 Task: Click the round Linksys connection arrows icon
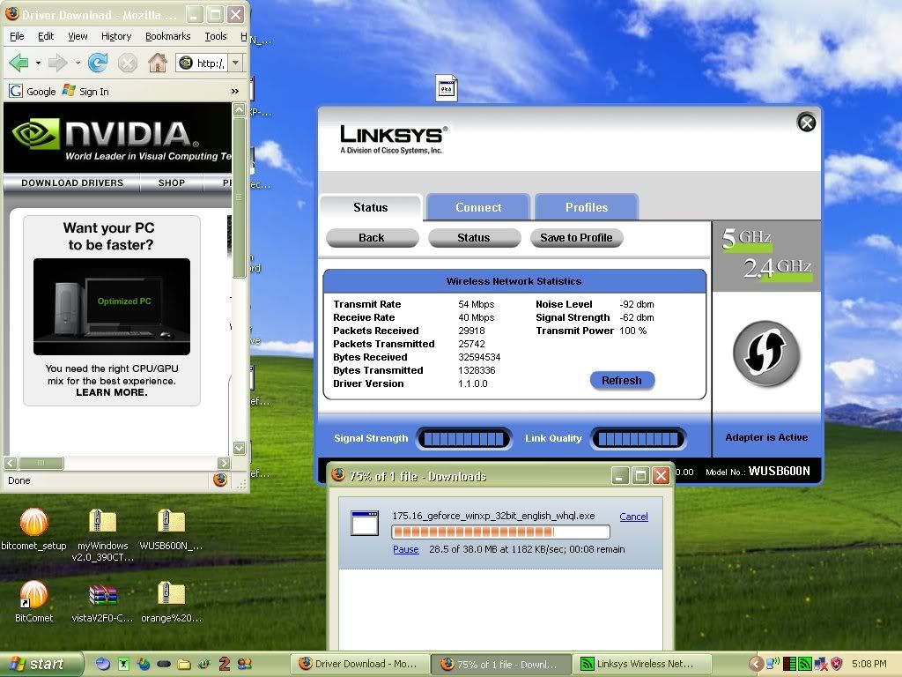(x=765, y=353)
